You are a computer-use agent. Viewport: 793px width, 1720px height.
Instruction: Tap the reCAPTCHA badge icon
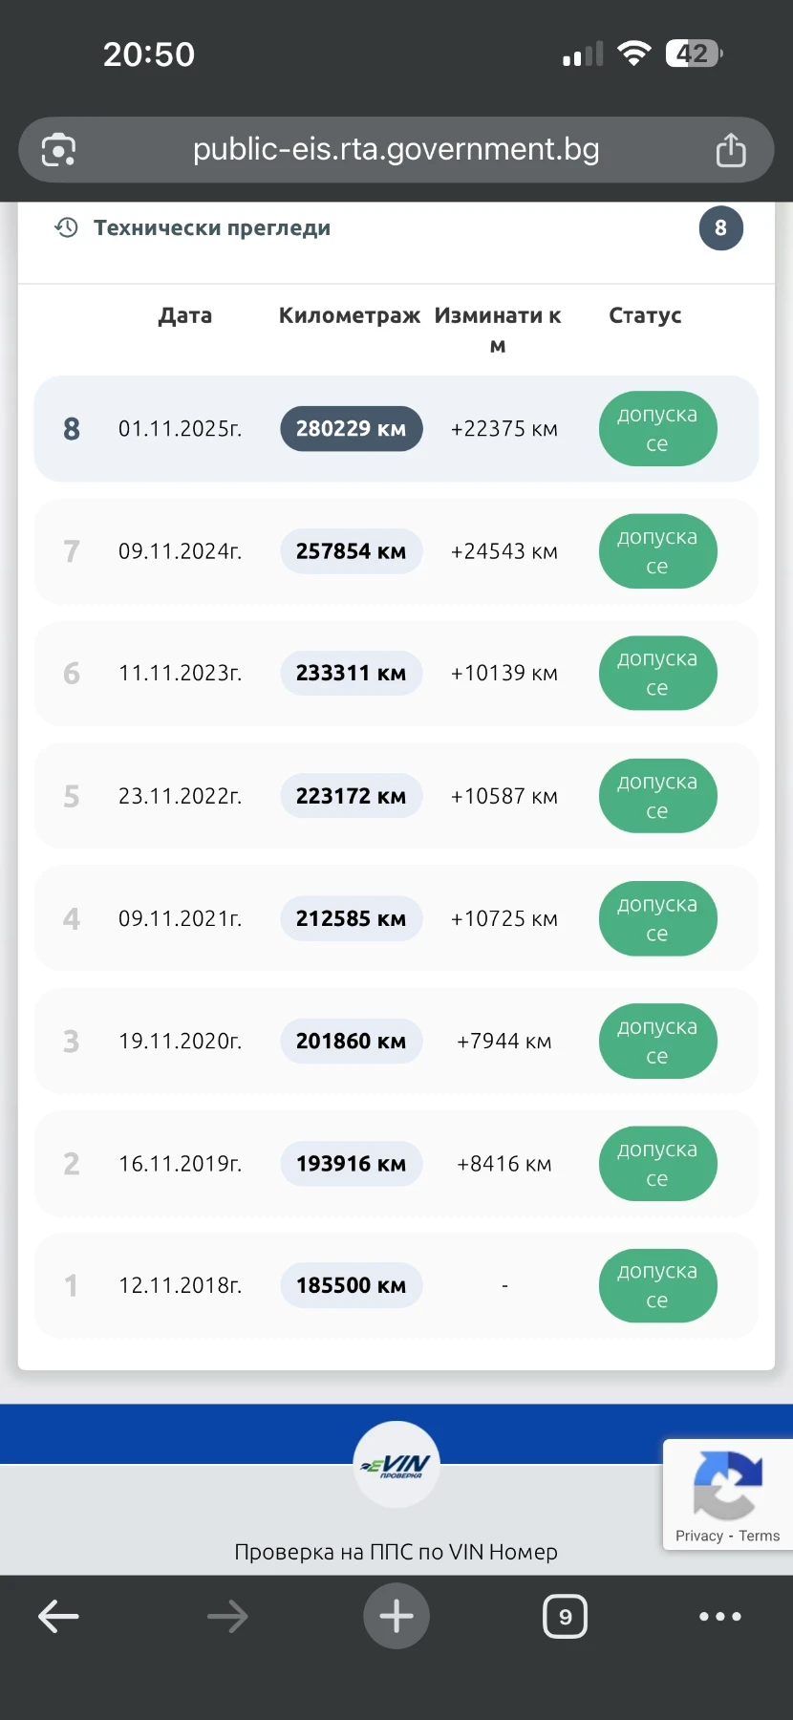pos(727,1485)
